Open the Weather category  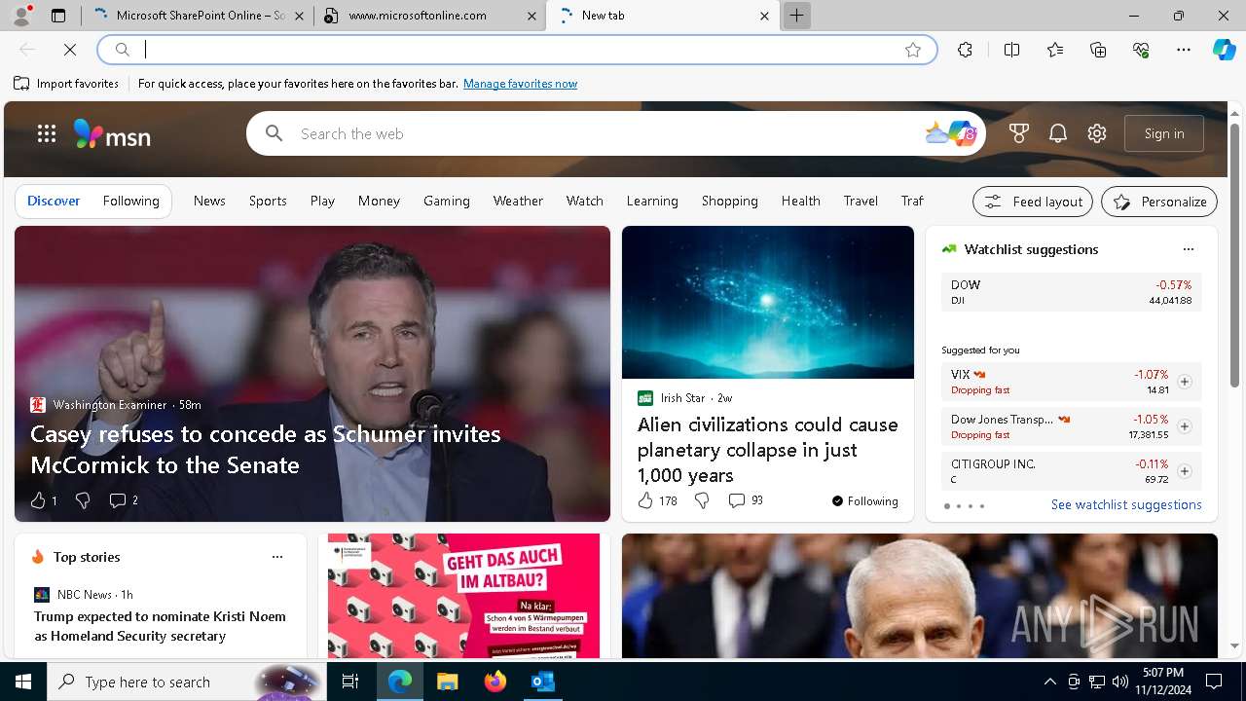[x=518, y=201]
